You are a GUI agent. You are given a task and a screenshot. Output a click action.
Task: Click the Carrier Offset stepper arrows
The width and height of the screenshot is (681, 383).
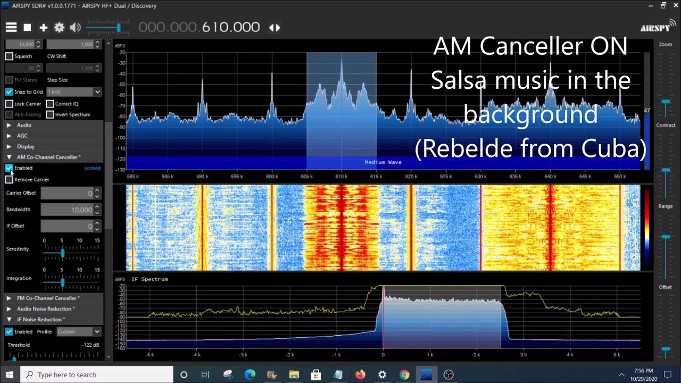[x=97, y=193]
